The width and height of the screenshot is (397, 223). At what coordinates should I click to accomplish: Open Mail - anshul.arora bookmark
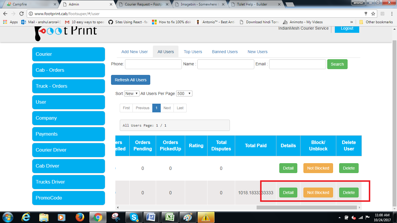pos(42,22)
